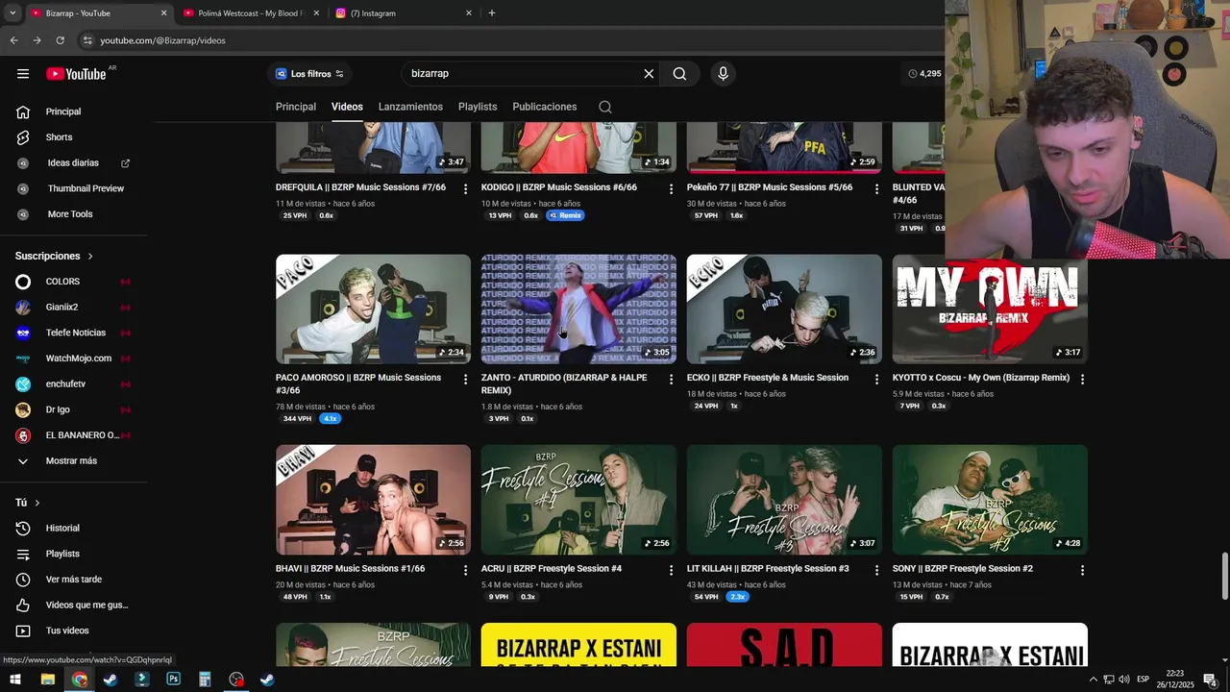Open the notifications center icon

tap(1210, 680)
